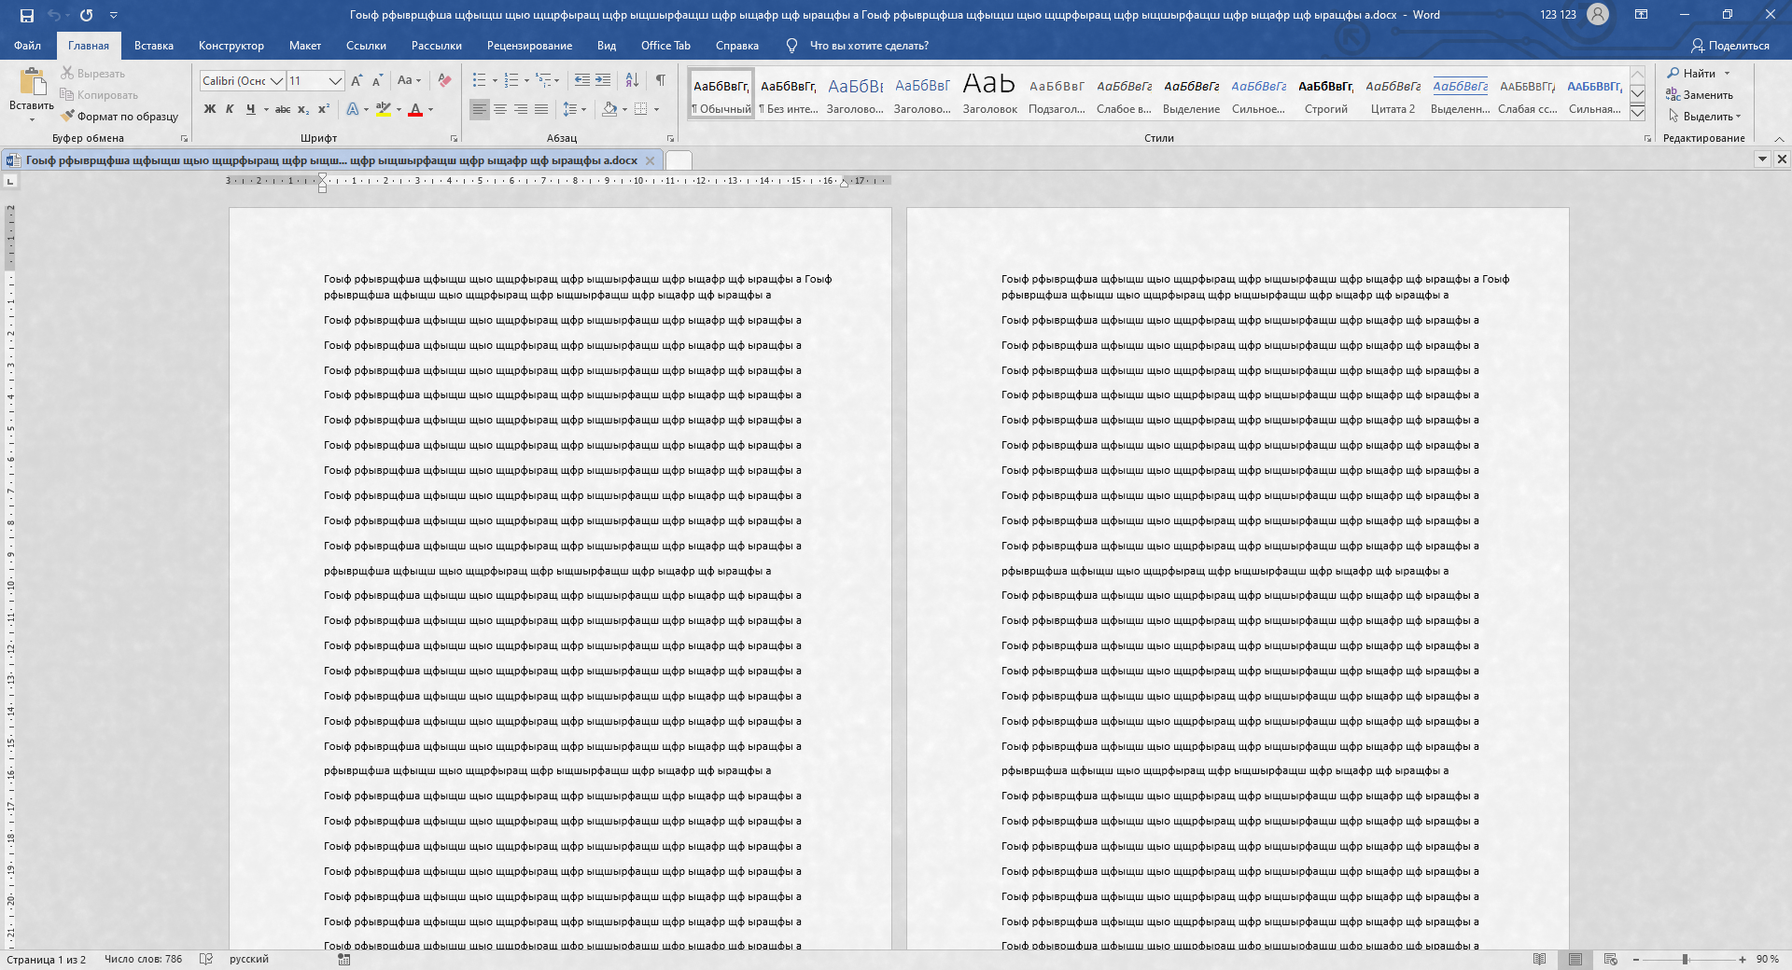The image size is (1792, 970).
Task: Click the red font color swatch
Action: (415, 110)
